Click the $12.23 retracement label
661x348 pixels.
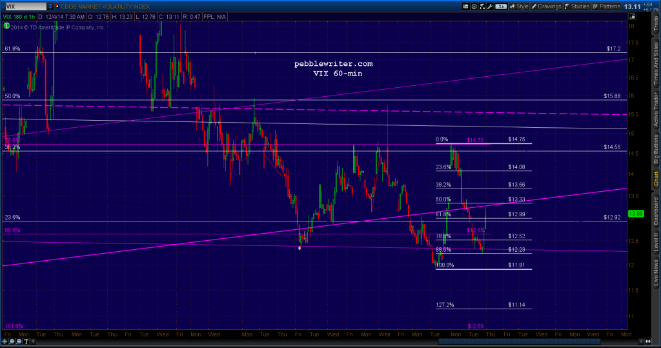point(516,250)
